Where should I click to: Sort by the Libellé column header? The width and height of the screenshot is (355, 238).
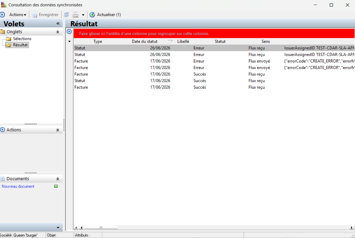tap(183, 42)
